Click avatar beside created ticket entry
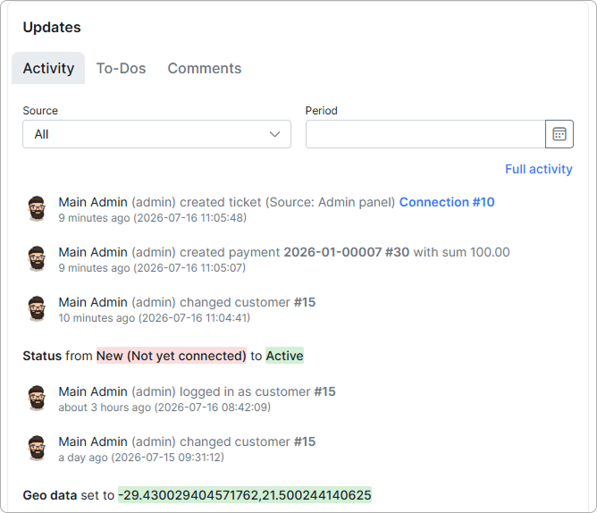The width and height of the screenshot is (597, 513). point(37,208)
